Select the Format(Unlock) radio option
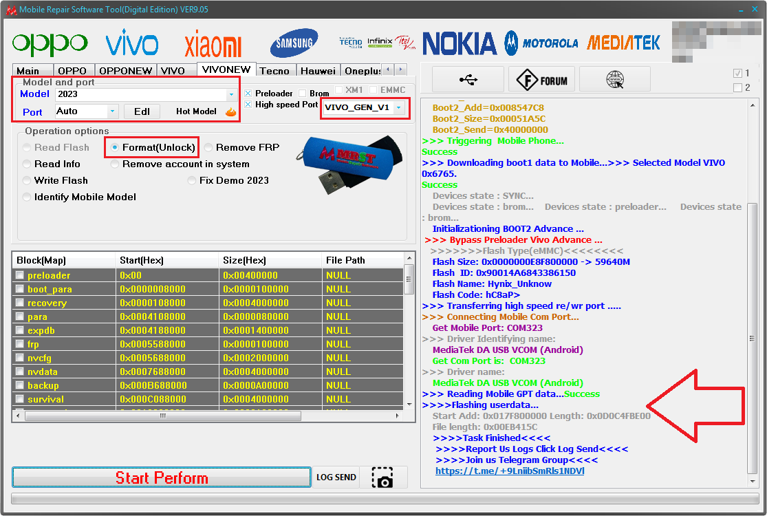767x516 pixels. pyautogui.click(x=114, y=147)
